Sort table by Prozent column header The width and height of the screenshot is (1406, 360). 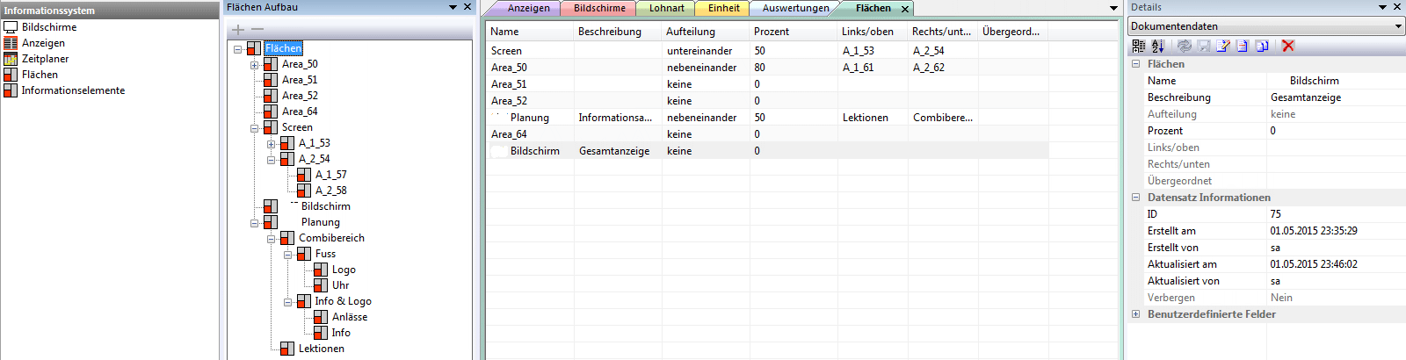[772, 32]
